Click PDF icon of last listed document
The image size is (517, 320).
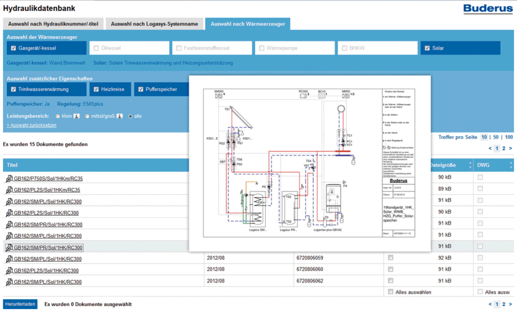pyautogui.click(x=9, y=282)
